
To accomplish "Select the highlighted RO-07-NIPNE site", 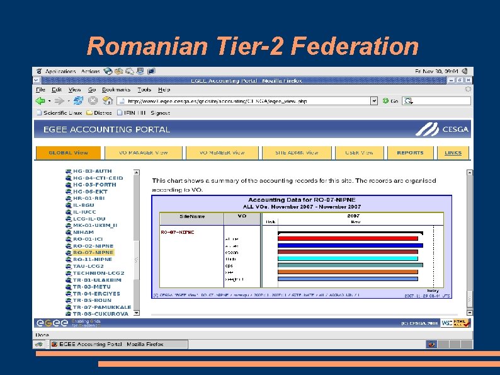I will click(x=93, y=253).
